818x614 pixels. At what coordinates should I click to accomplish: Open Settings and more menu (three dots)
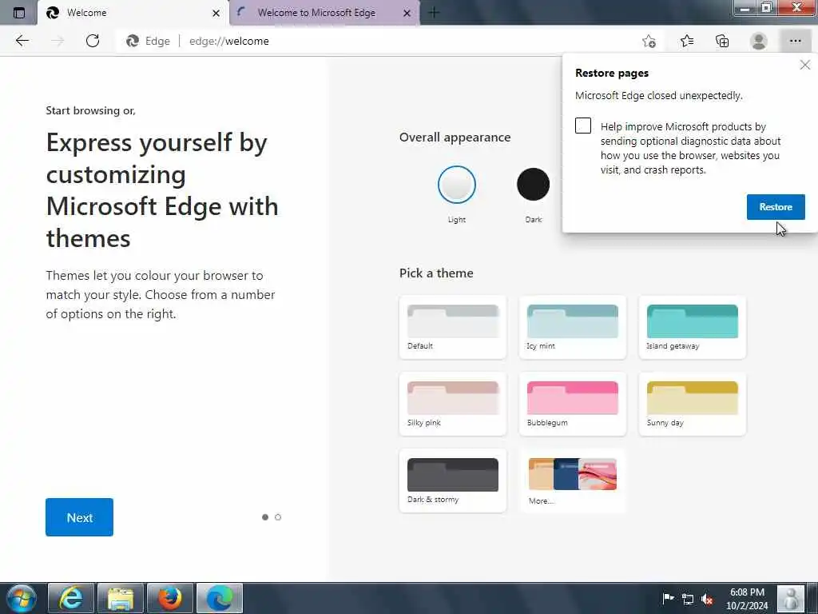tap(795, 41)
